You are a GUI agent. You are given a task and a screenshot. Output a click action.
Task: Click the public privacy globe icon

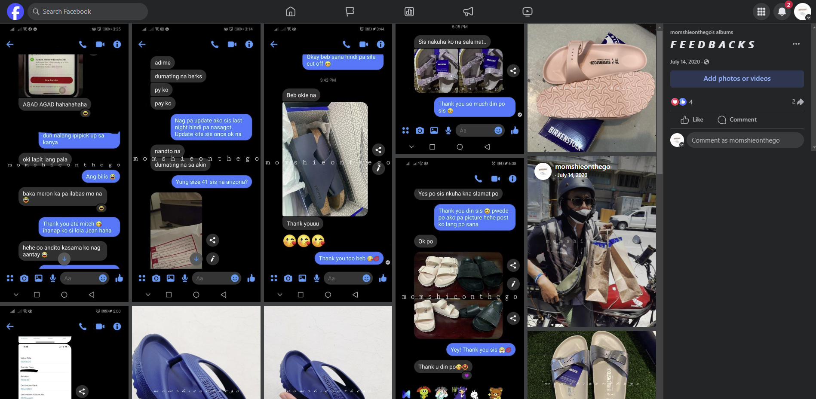click(706, 62)
